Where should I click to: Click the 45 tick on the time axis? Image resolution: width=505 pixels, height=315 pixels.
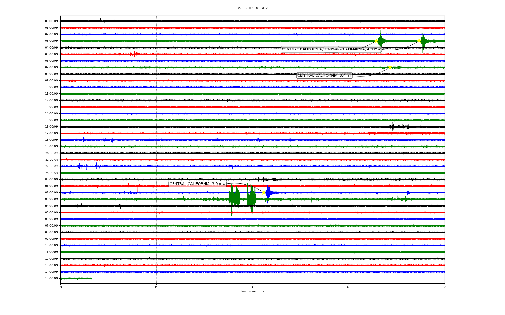(349, 287)
